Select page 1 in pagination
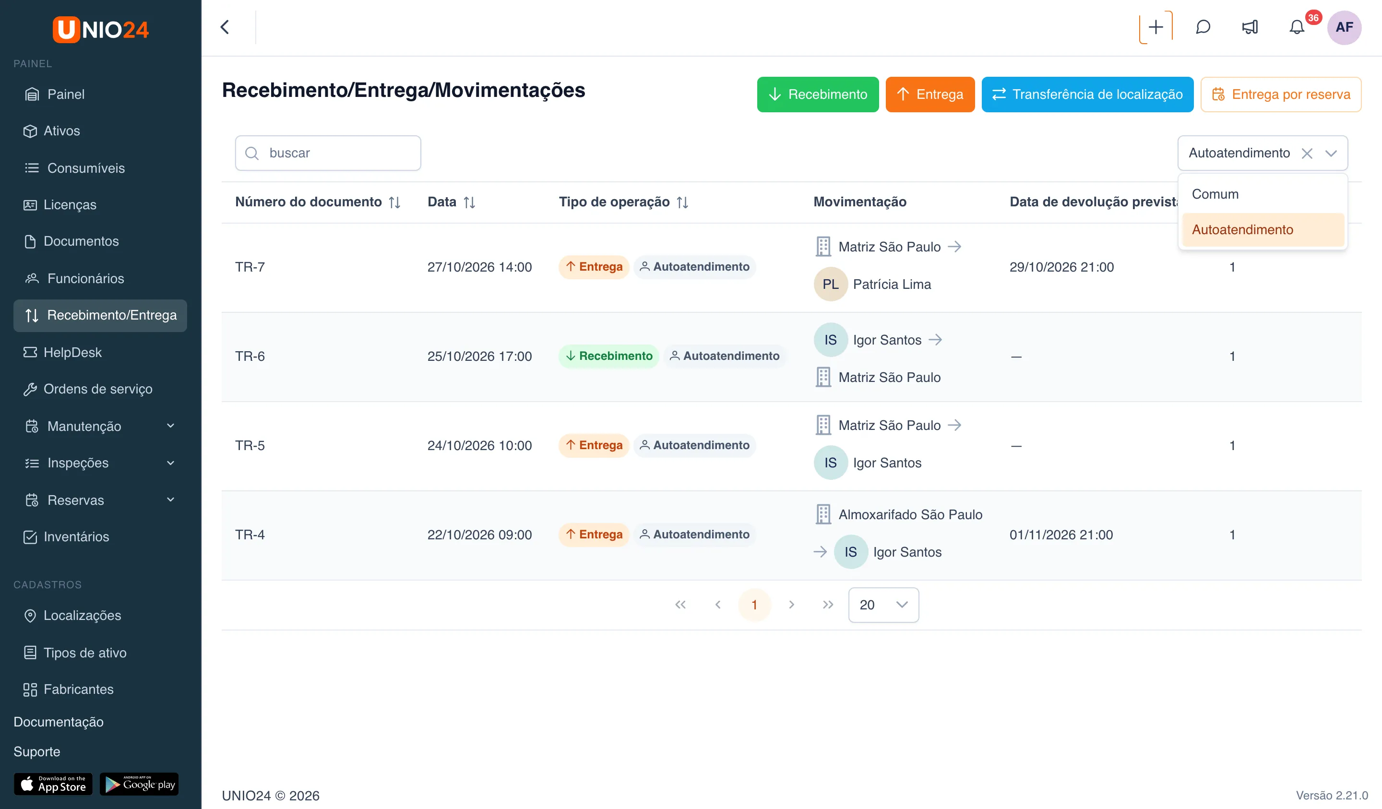Screen dimensions: 1382x809 click(x=755, y=605)
